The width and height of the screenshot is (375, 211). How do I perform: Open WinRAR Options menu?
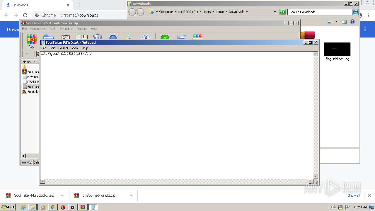[82, 29]
